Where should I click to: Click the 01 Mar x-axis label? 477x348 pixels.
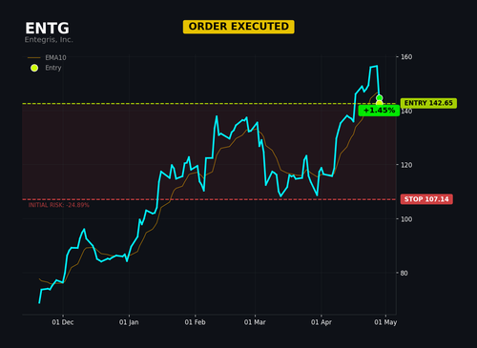[x=255, y=322]
